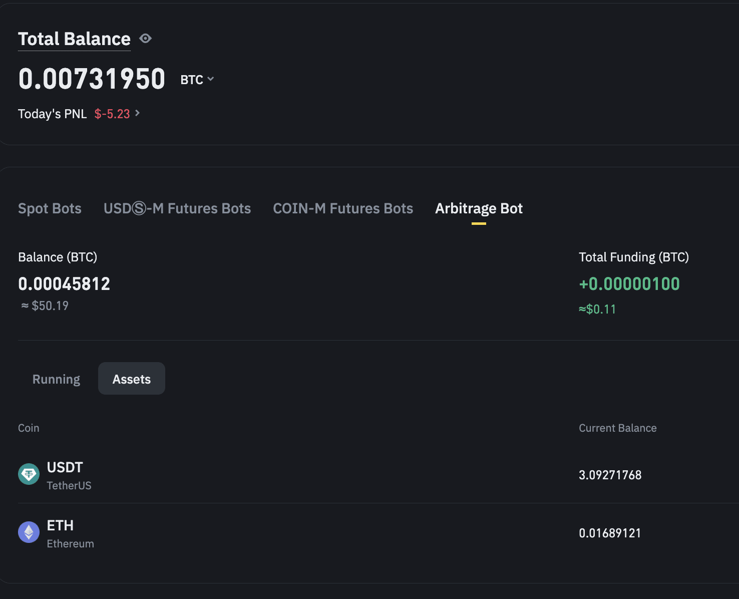Image resolution: width=739 pixels, height=599 pixels.
Task: Click the Today's PNL amount $-5.23
Action: click(x=112, y=114)
